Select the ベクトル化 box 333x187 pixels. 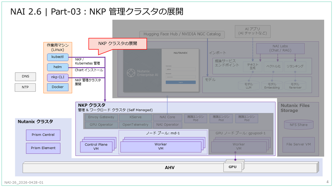point(273,66)
